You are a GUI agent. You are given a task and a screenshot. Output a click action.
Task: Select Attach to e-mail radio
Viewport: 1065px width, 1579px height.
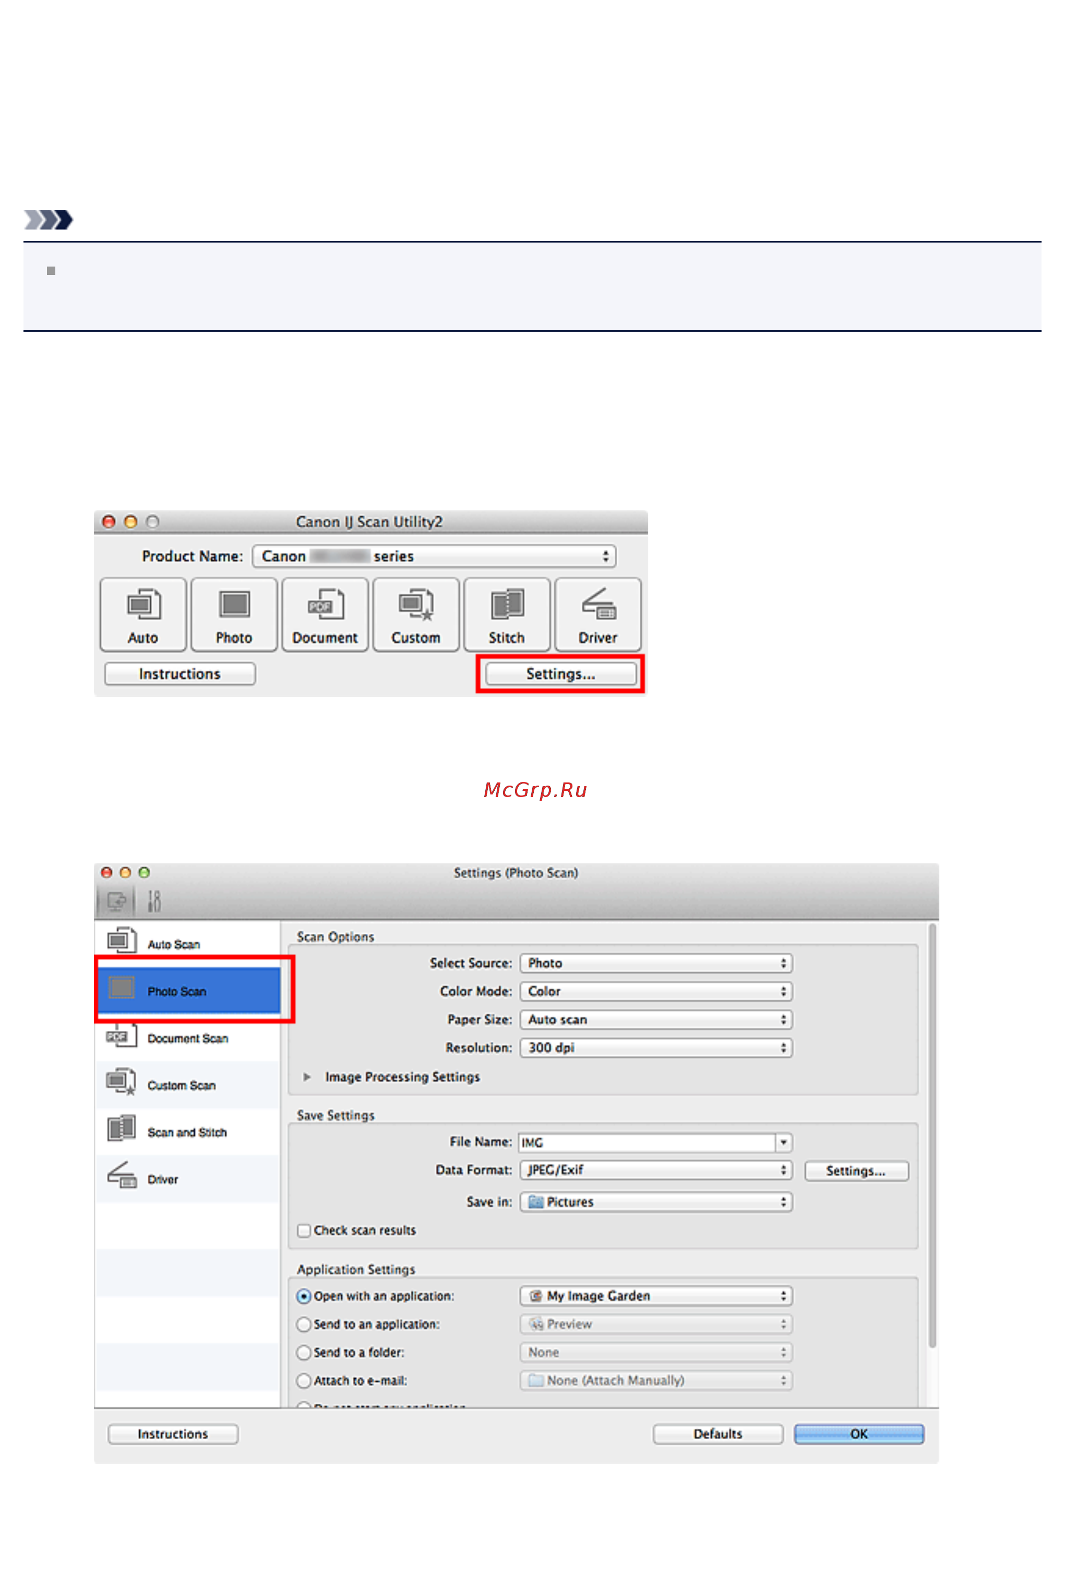pos(304,1381)
